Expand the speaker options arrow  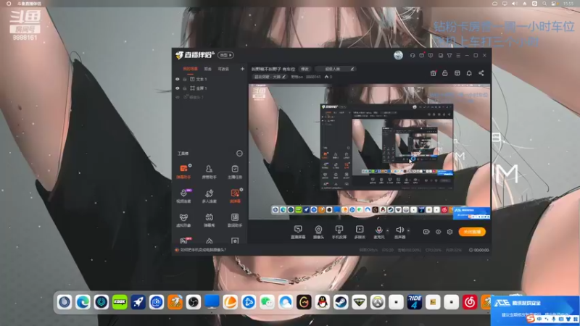point(408,230)
